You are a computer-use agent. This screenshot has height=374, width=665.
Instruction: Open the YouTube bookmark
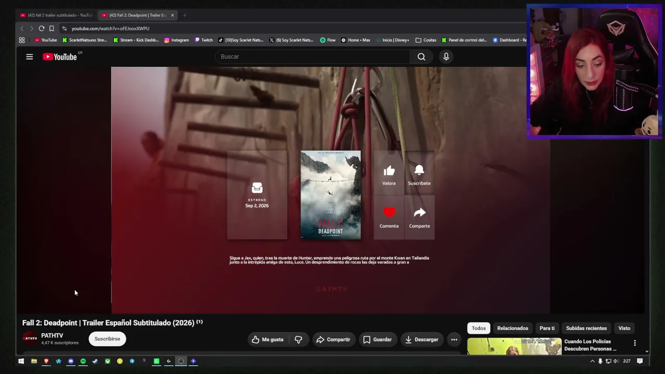pyautogui.click(x=45, y=40)
